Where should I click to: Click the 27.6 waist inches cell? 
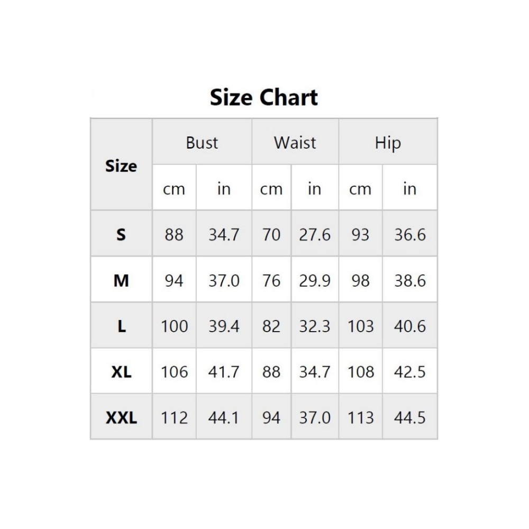[315, 234]
